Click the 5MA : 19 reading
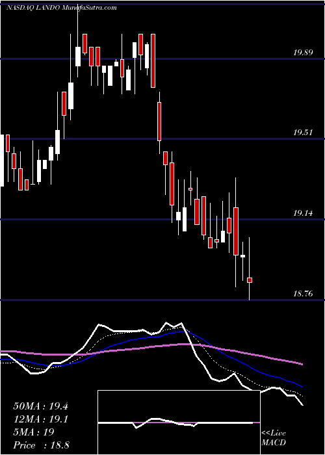325x455 pixels. point(34,432)
